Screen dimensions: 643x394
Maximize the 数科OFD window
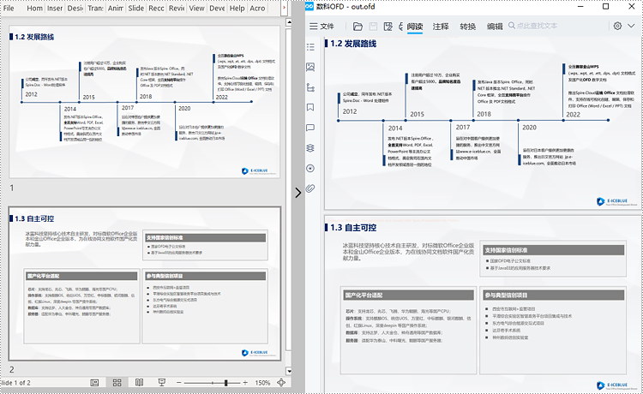(x=605, y=7)
